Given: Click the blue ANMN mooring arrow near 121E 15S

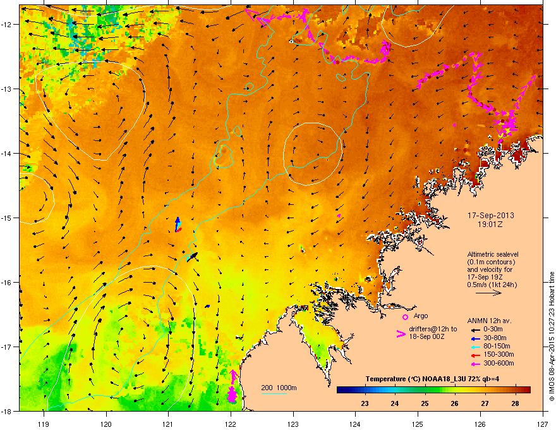Looking at the screenshot, I should [x=178, y=224].
